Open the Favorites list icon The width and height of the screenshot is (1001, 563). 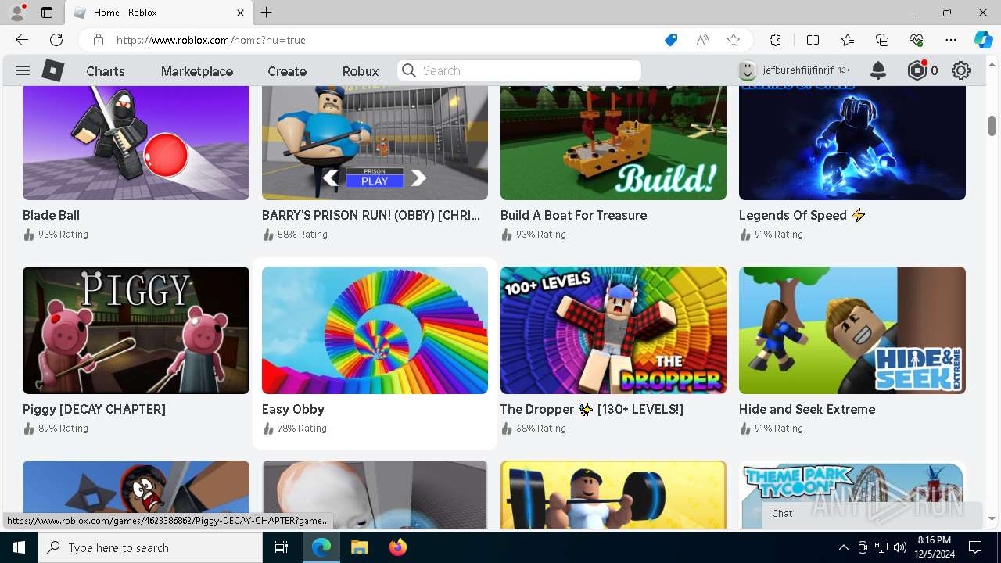[848, 40]
